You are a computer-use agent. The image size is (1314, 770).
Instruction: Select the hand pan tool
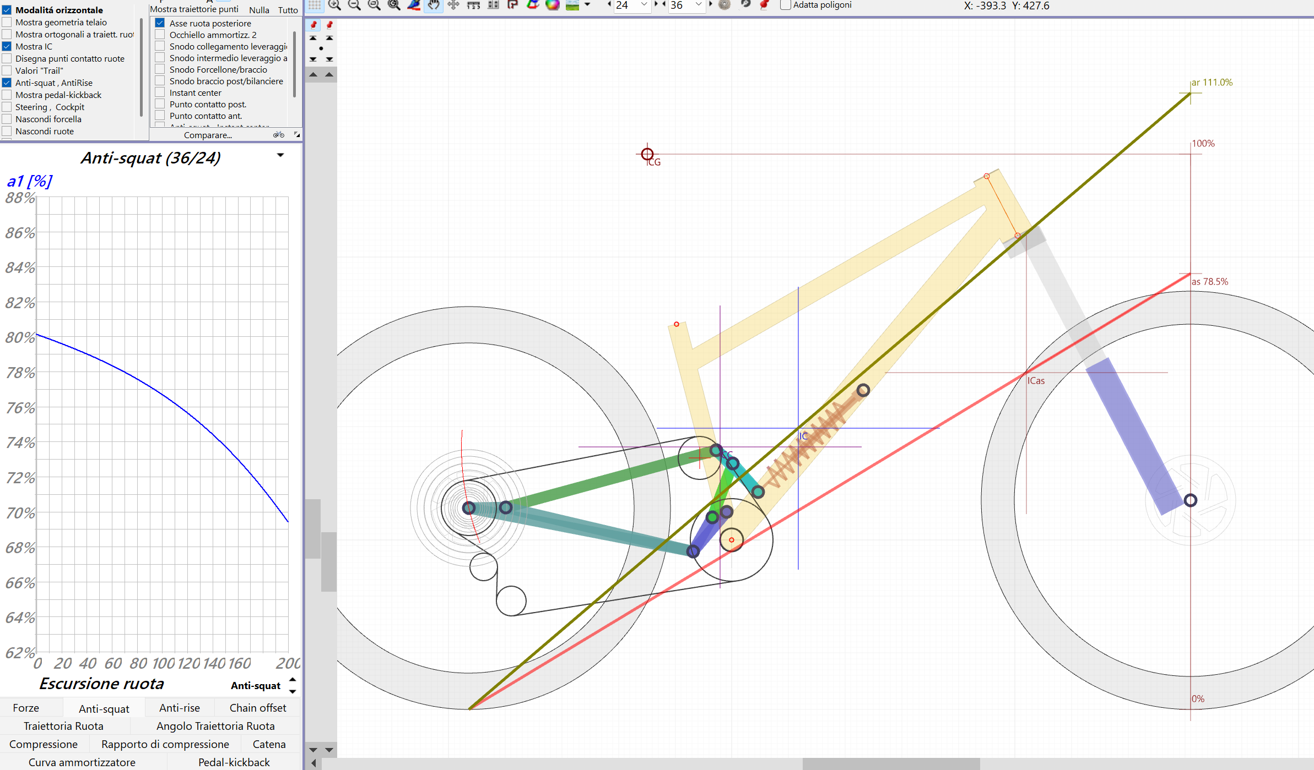coord(434,5)
